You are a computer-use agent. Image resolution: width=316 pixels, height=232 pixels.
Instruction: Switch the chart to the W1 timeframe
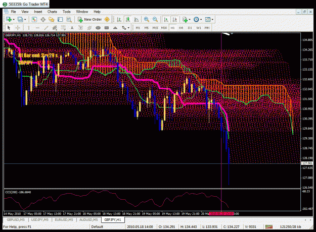[x=199, y=28]
